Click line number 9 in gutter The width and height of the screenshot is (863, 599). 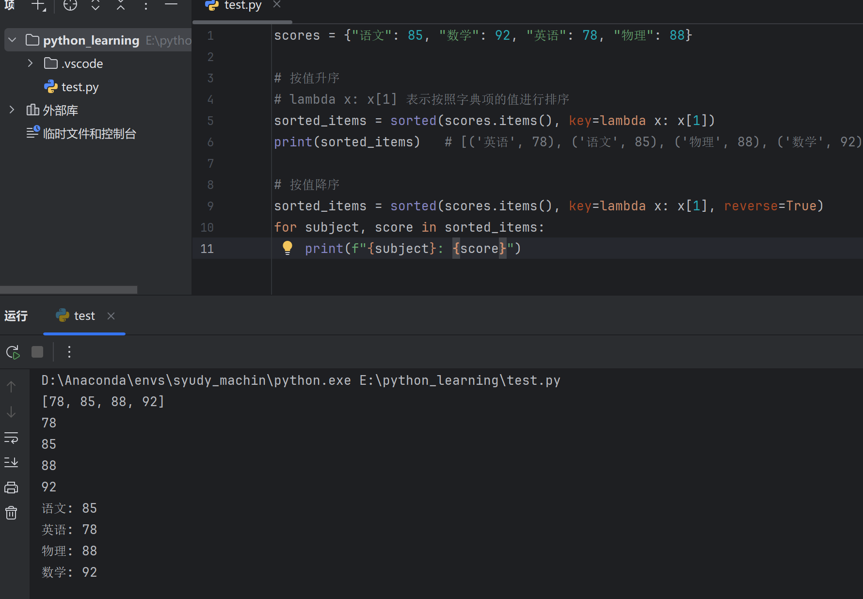click(210, 206)
